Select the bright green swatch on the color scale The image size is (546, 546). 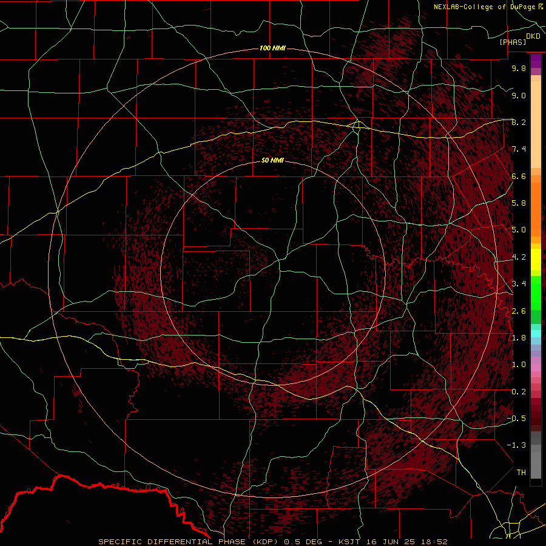click(536, 292)
